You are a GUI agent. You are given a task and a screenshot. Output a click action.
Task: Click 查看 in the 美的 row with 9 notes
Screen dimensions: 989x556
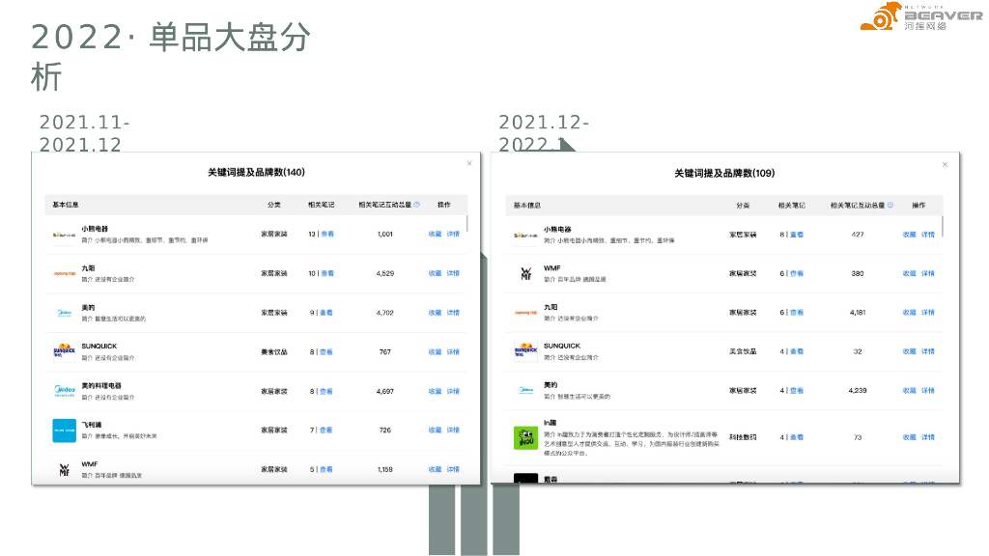click(326, 313)
